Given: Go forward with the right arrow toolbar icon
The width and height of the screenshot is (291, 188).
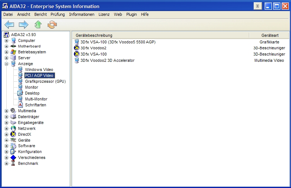Looking at the screenshot, I should 24,25.
